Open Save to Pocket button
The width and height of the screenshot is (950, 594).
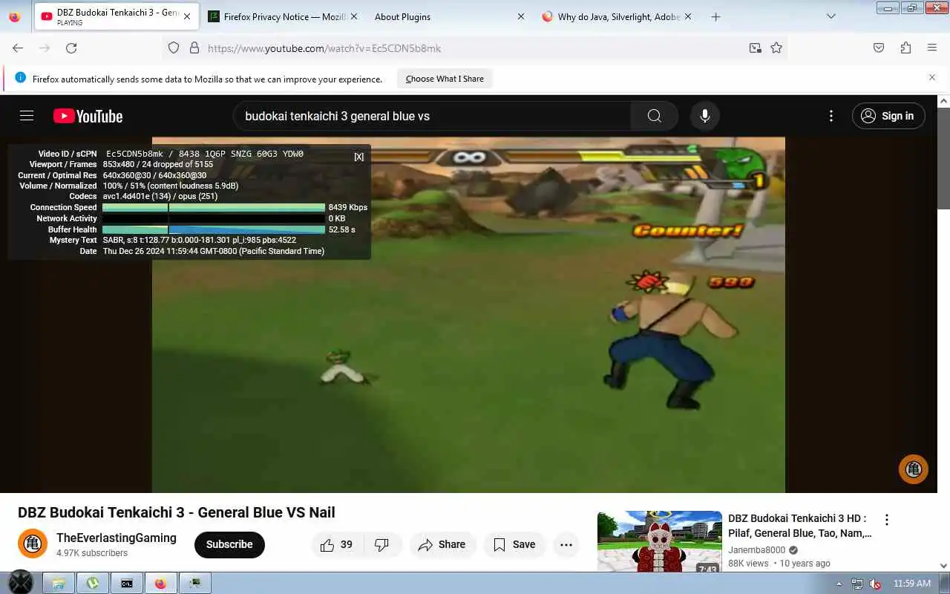pyautogui.click(x=879, y=48)
